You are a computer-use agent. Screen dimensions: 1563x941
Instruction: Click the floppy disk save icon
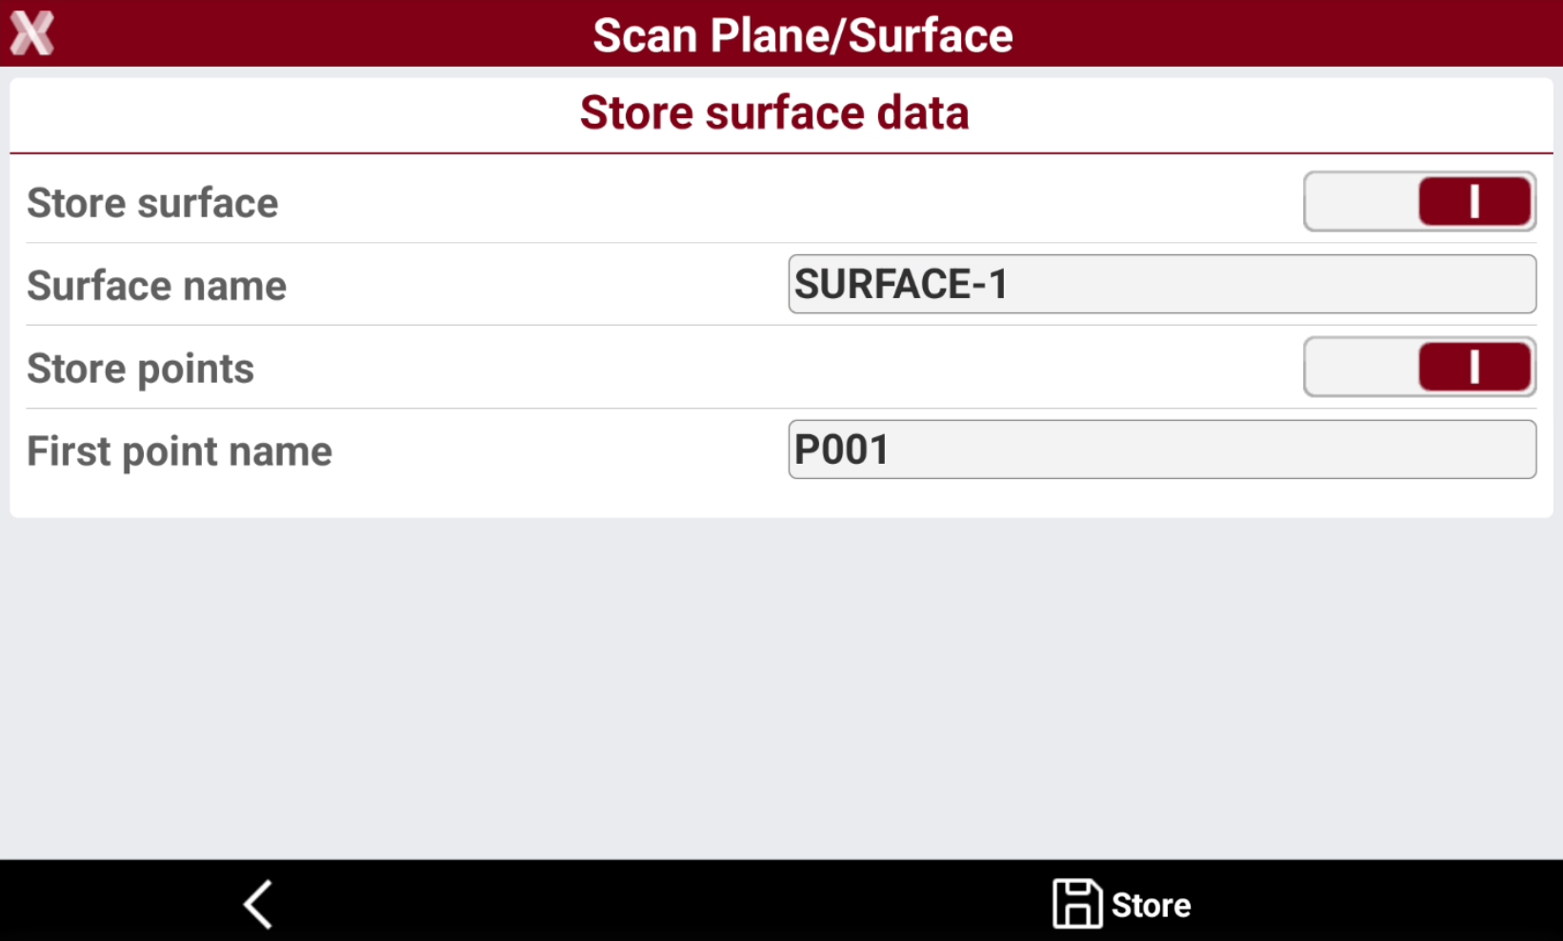click(x=1076, y=904)
